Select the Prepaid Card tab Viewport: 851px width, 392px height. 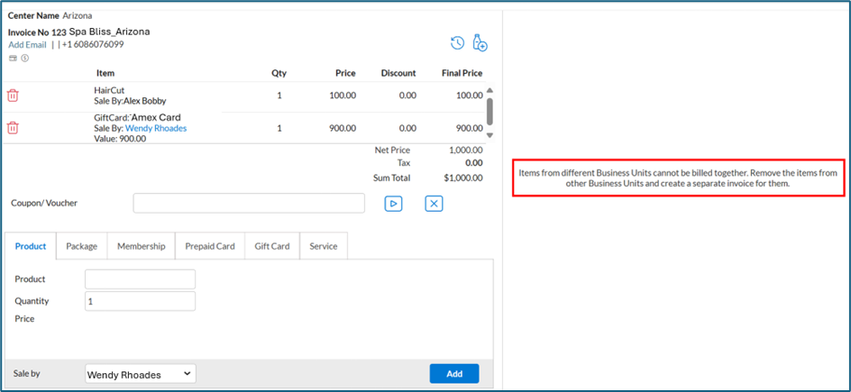(210, 246)
